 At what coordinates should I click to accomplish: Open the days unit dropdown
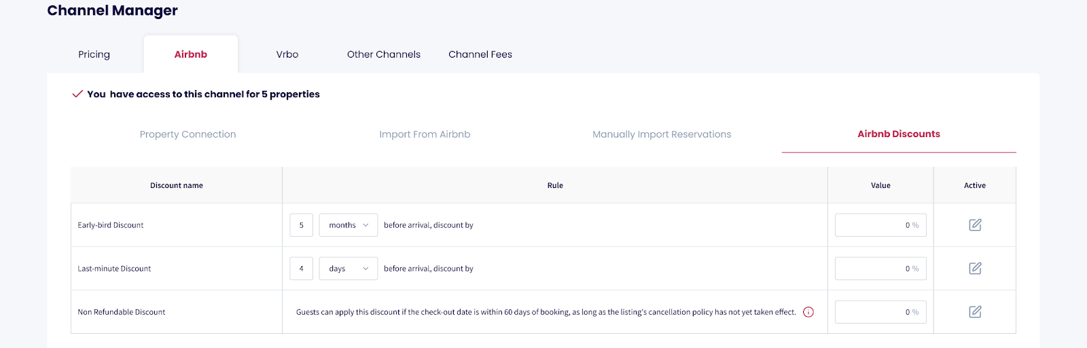pos(348,269)
